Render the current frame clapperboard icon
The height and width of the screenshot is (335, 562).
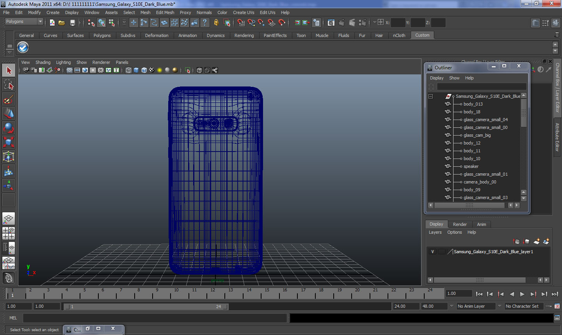(x=341, y=23)
